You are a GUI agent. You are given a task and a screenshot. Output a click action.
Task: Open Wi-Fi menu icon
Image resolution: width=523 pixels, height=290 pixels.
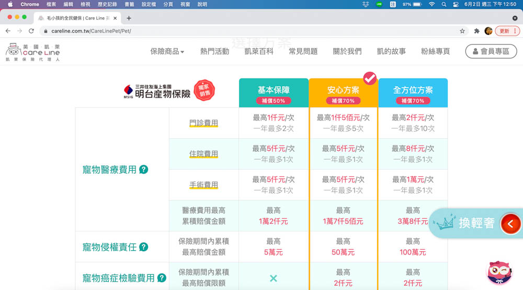(x=431, y=4)
